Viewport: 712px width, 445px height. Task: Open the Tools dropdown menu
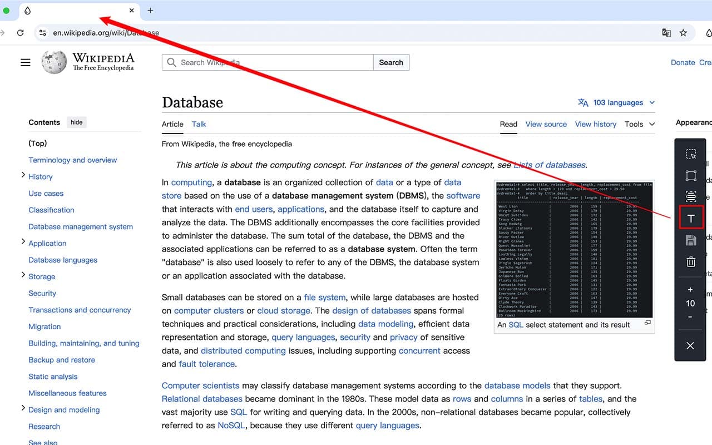click(639, 124)
